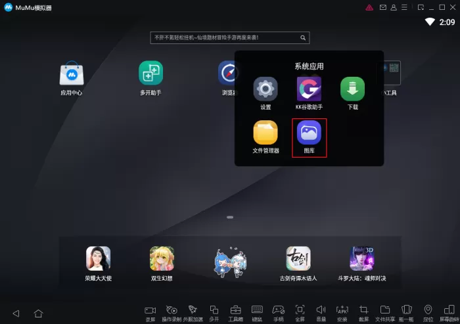Open 键鼠 keyboard mapping
460x324 pixels.
(257, 313)
